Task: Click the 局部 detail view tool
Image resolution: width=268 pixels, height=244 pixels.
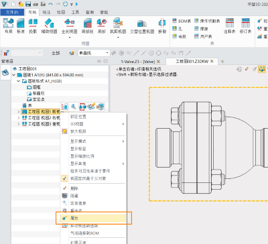Action: tap(102, 25)
